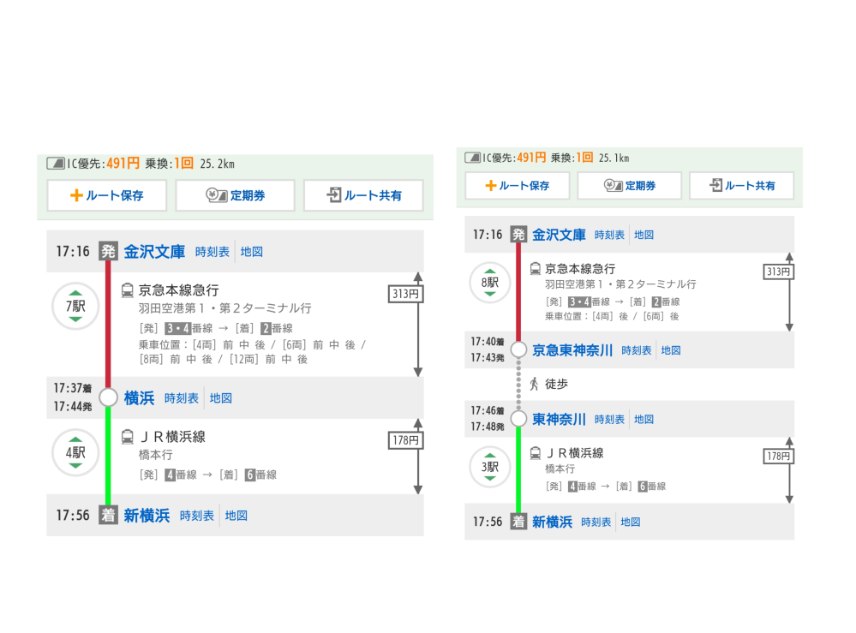Open 東神奈川 station link

click(x=559, y=419)
